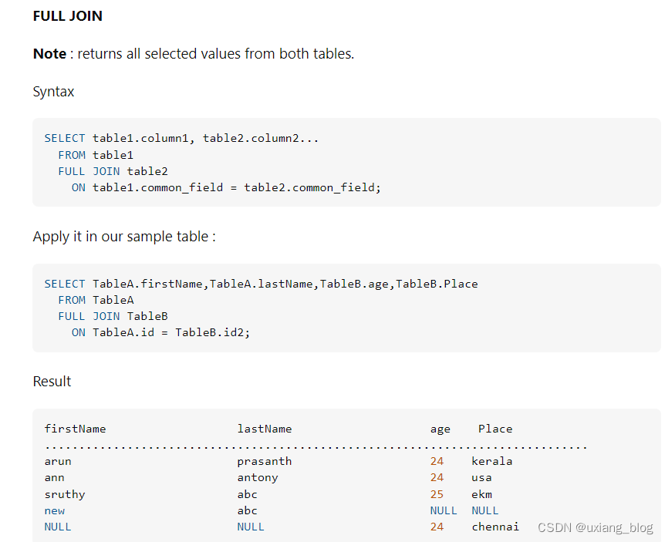Click the 'ann' cell in results

point(54,478)
